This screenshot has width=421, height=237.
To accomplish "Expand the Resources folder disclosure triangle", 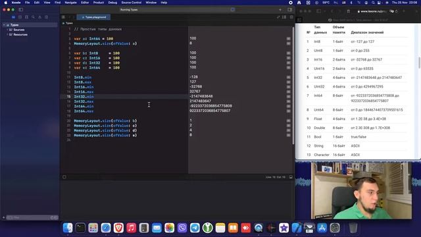I will (x=7, y=34).
